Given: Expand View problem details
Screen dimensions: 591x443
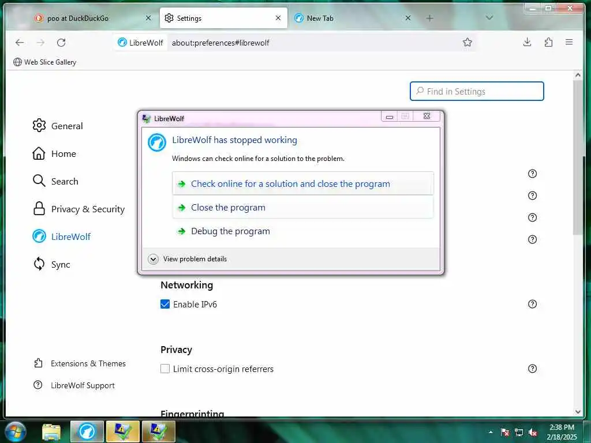Looking at the screenshot, I should click(188, 259).
